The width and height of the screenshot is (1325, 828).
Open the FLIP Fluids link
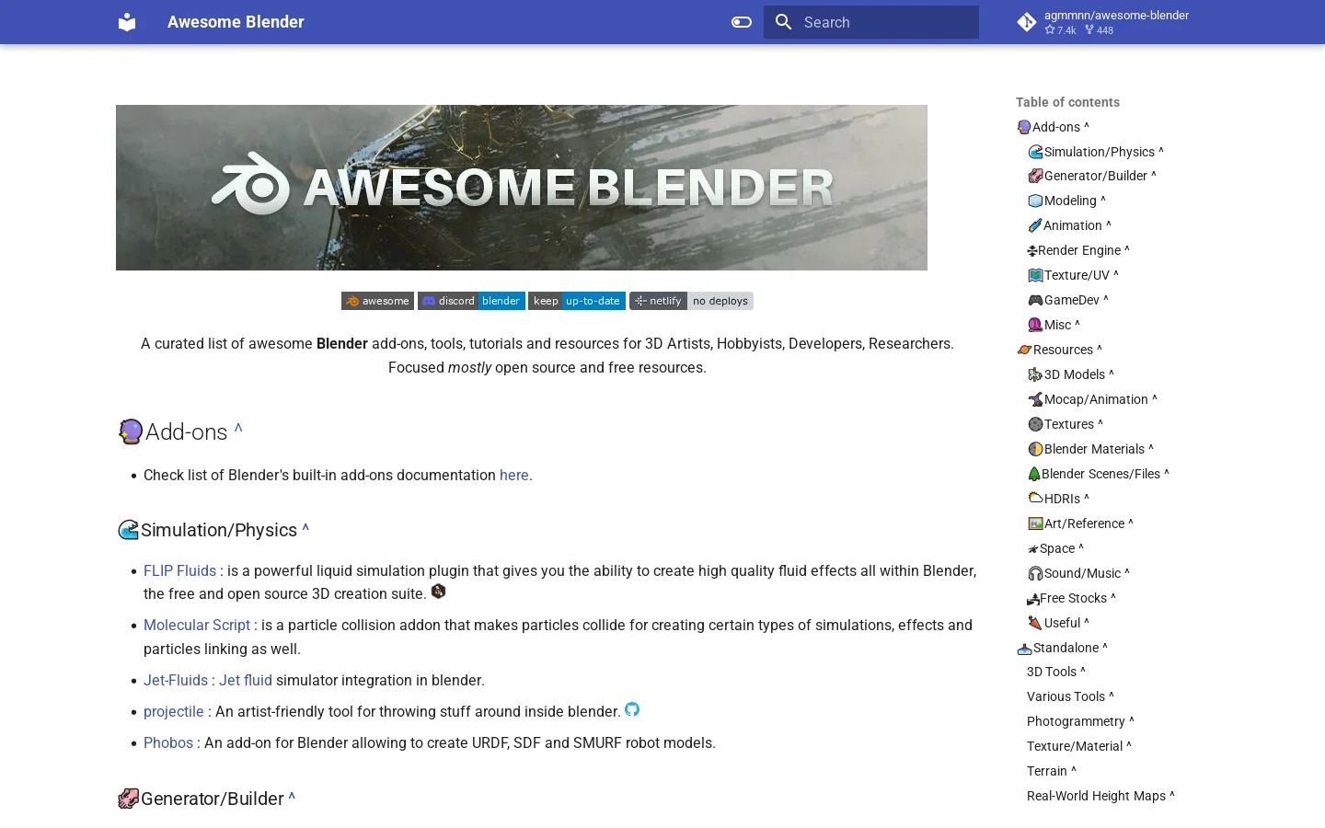179,570
